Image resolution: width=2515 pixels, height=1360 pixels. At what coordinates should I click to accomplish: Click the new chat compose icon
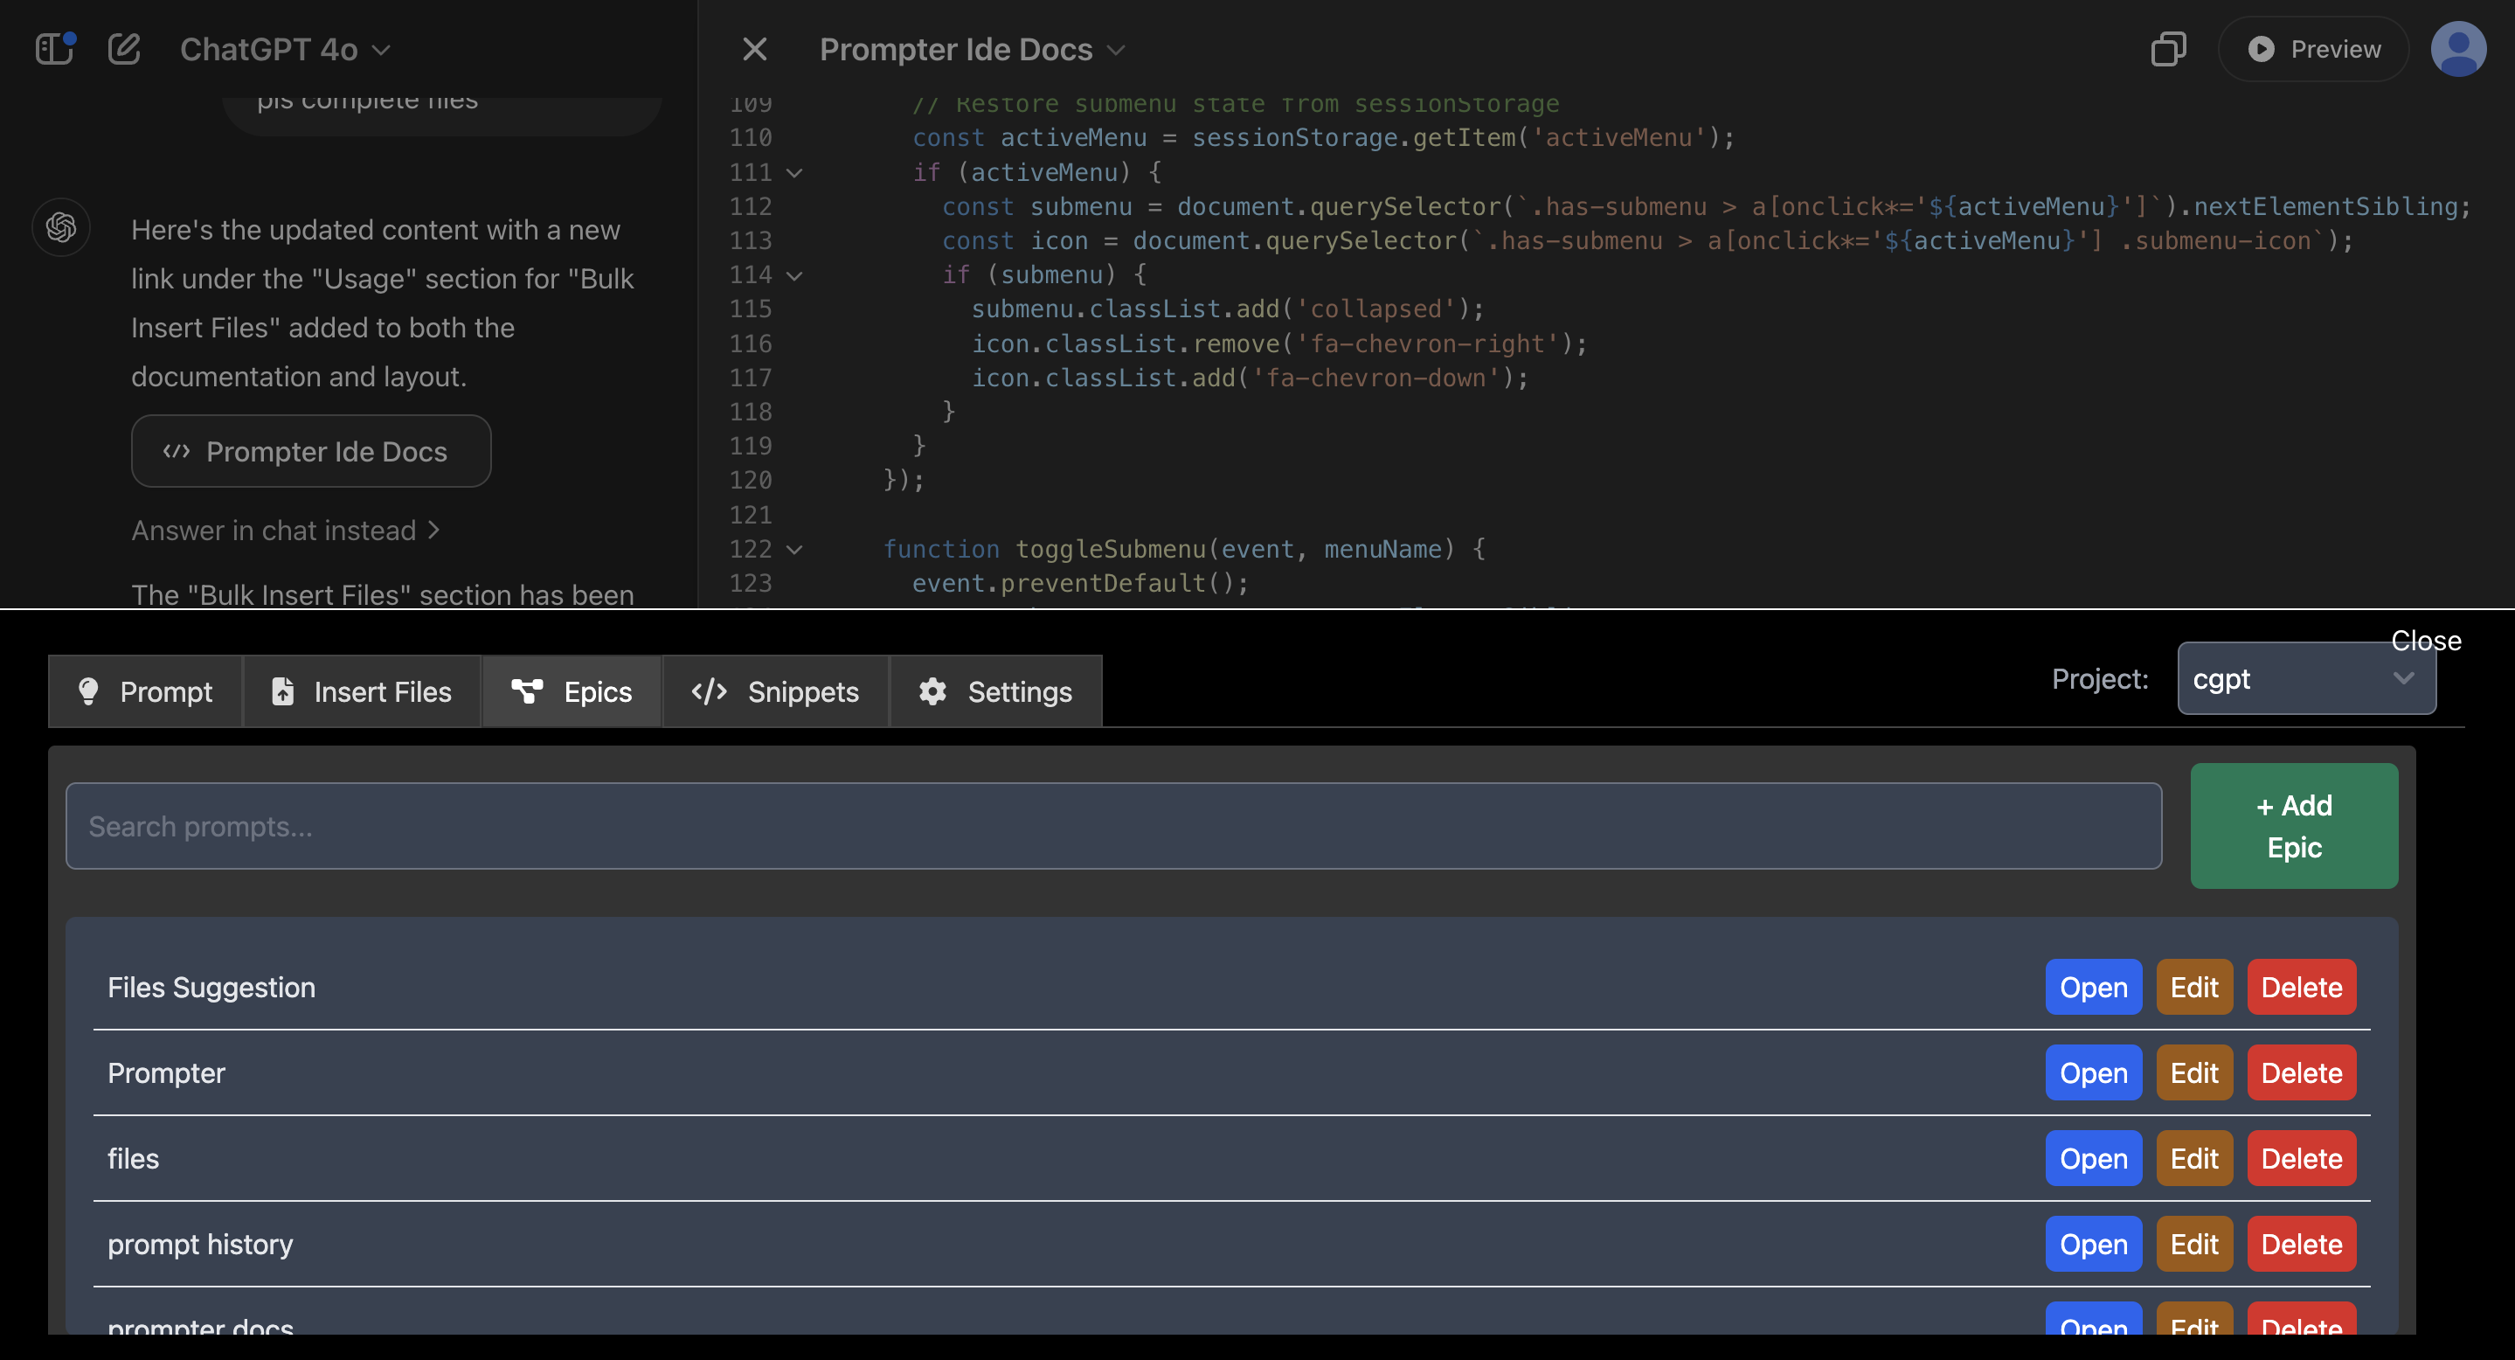tap(124, 49)
